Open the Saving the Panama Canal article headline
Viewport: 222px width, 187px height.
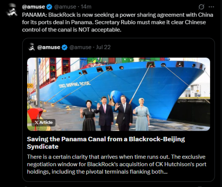106,143
